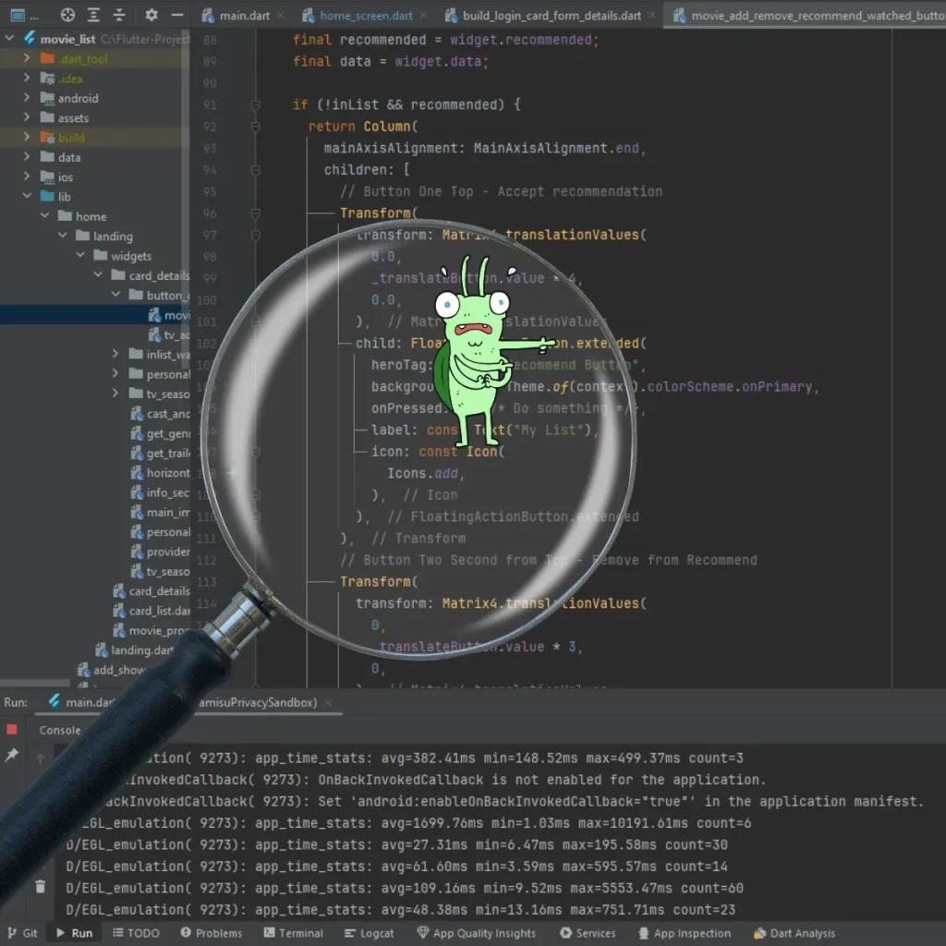
Task: Open the project view selector icon
Action: tap(18, 15)
